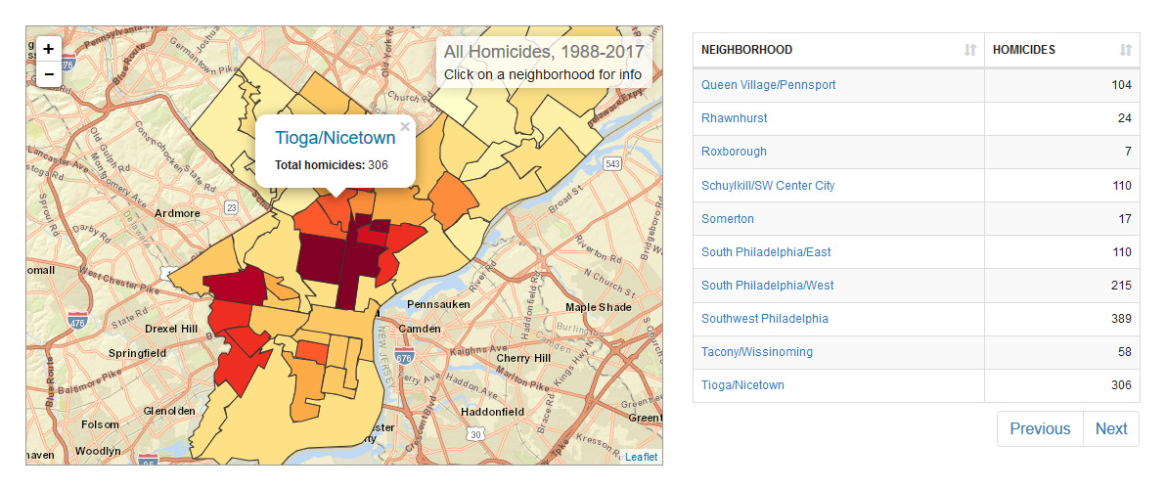Viewport: 1167px width, 489px height.
Task: Click the Leaflet attribution link
Action: [642, 457]
